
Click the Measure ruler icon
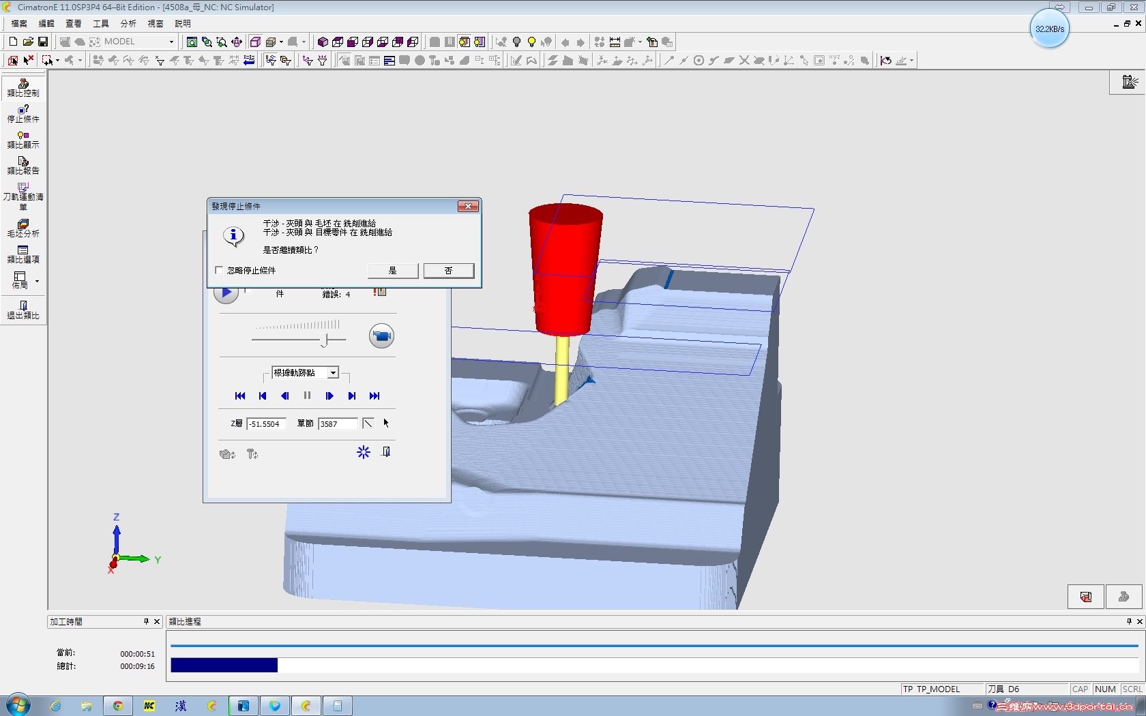pyautogui.click(x=615, y=42)
